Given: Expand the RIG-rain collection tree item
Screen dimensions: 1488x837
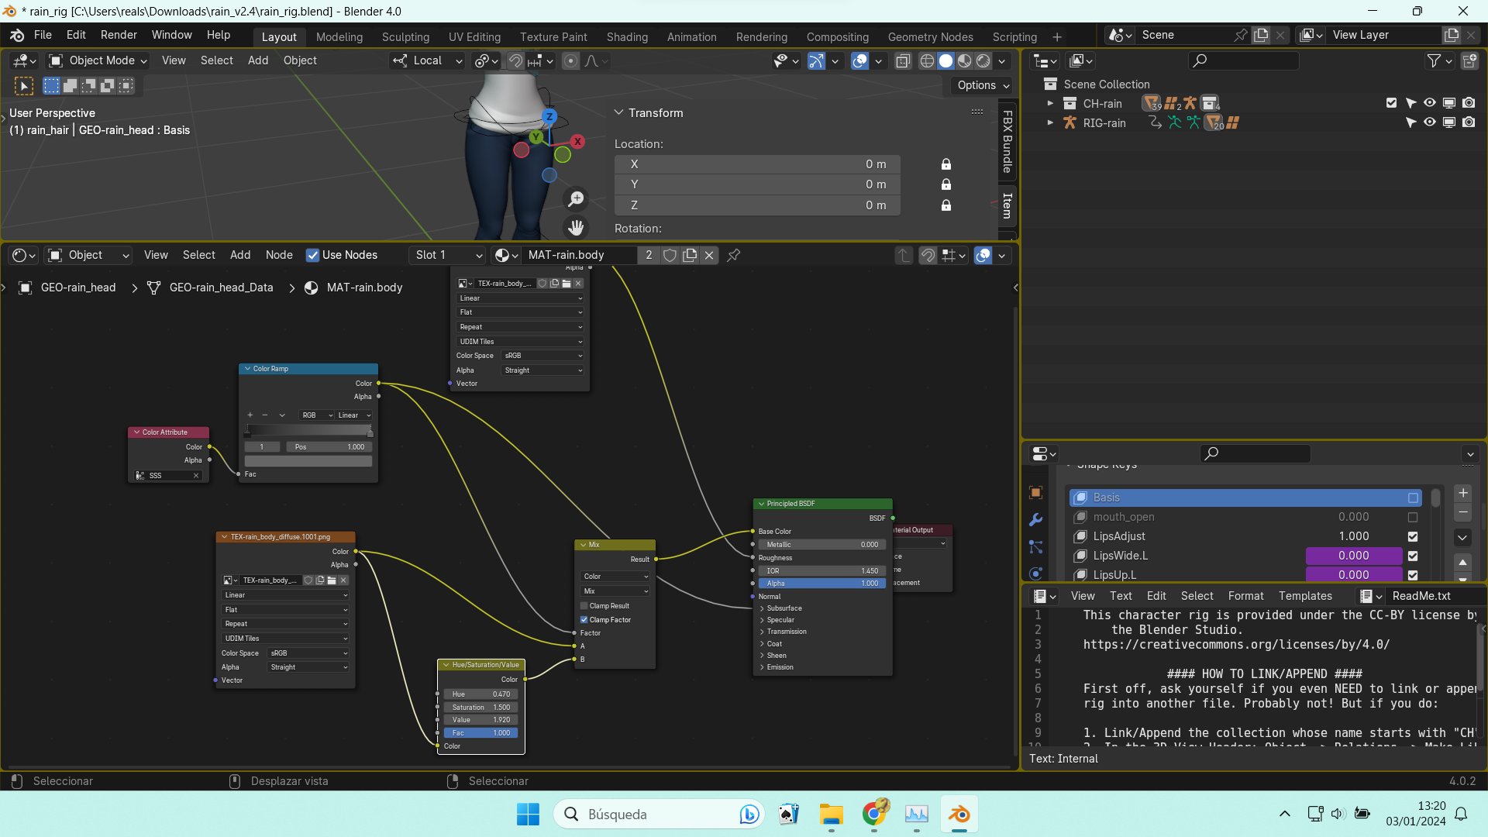Looking at the screenshot, I should 1050,122.
